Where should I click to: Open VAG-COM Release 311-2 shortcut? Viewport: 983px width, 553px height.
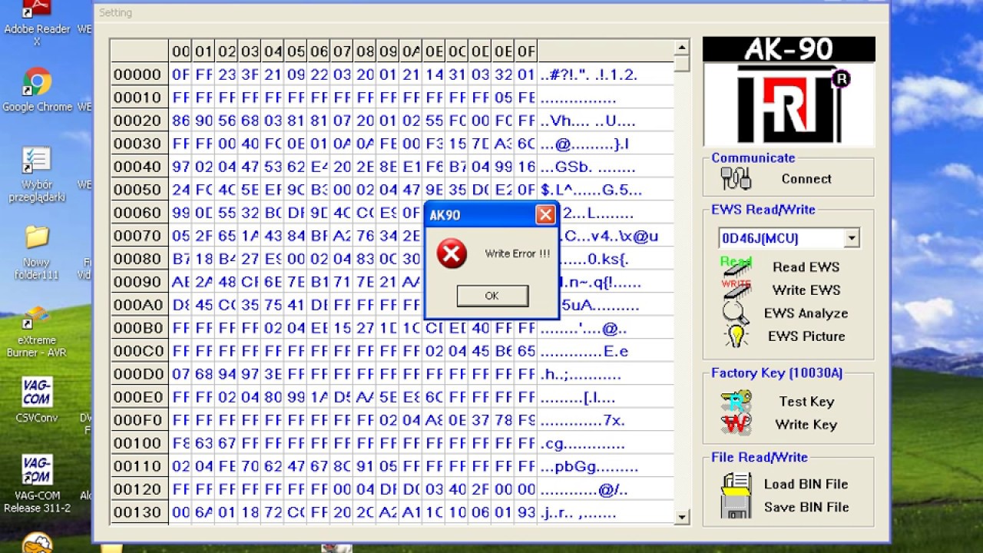click(x=37, y=484)
